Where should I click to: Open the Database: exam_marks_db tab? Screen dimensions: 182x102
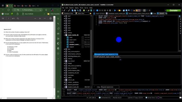[x=115, y=13]
